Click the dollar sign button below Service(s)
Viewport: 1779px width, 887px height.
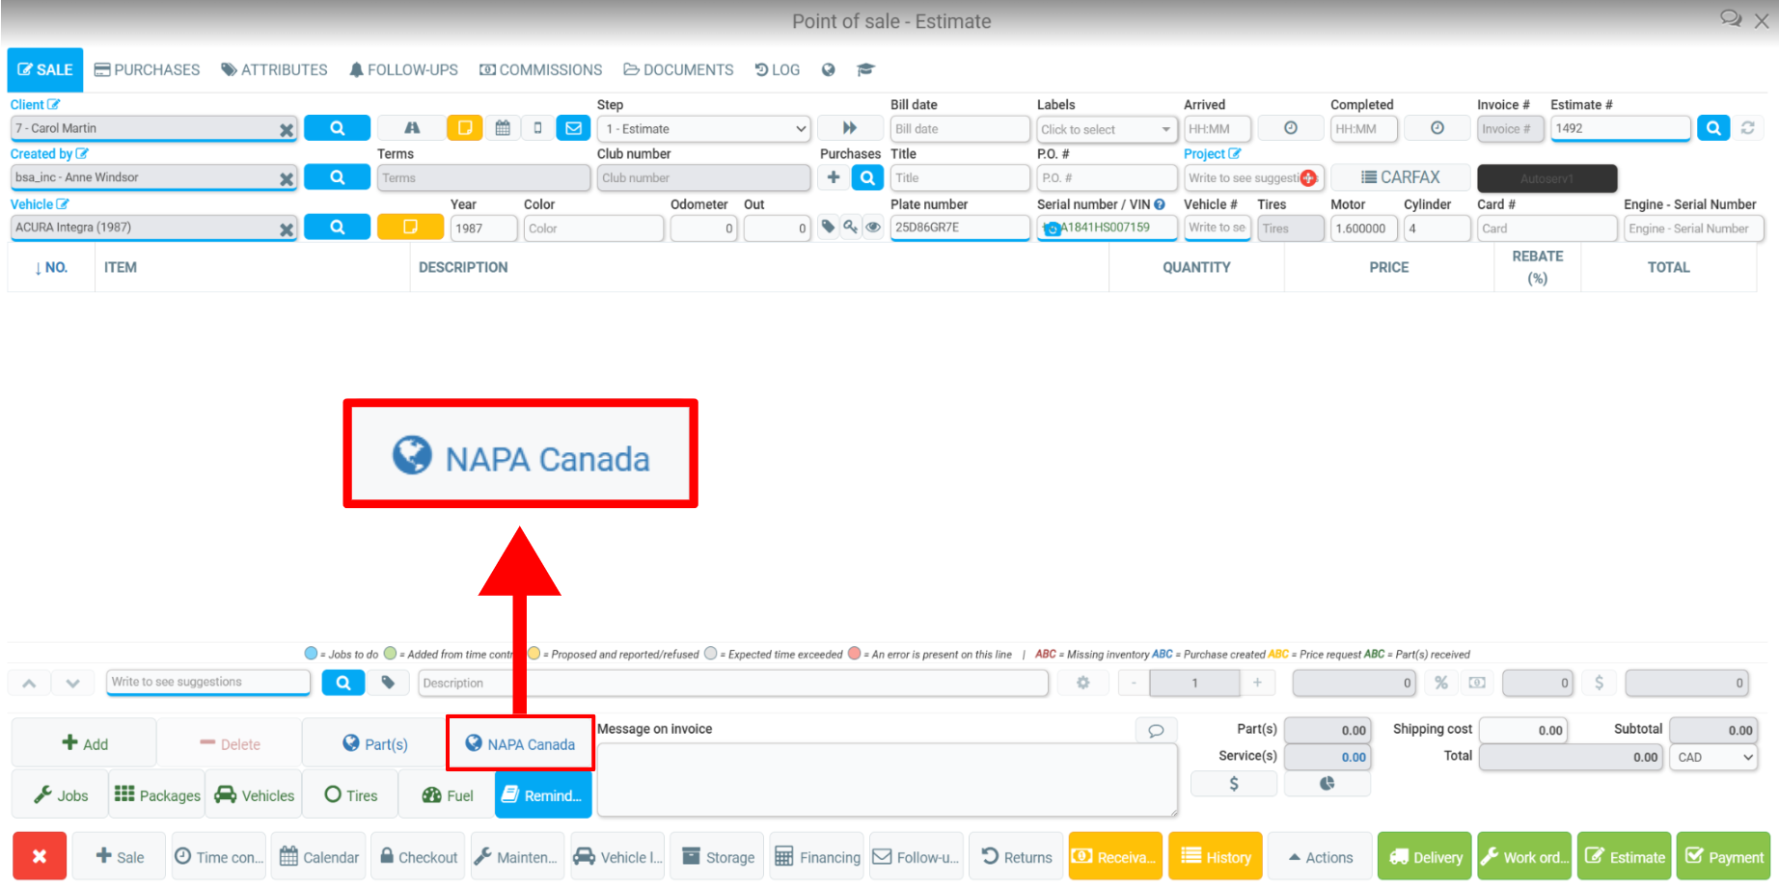click(x=1234, y=784)
